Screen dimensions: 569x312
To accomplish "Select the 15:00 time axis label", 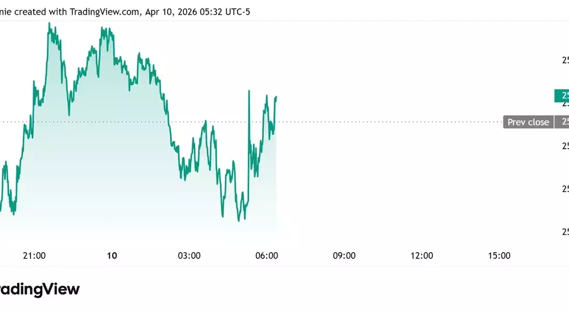I will (x=499, y=255).
